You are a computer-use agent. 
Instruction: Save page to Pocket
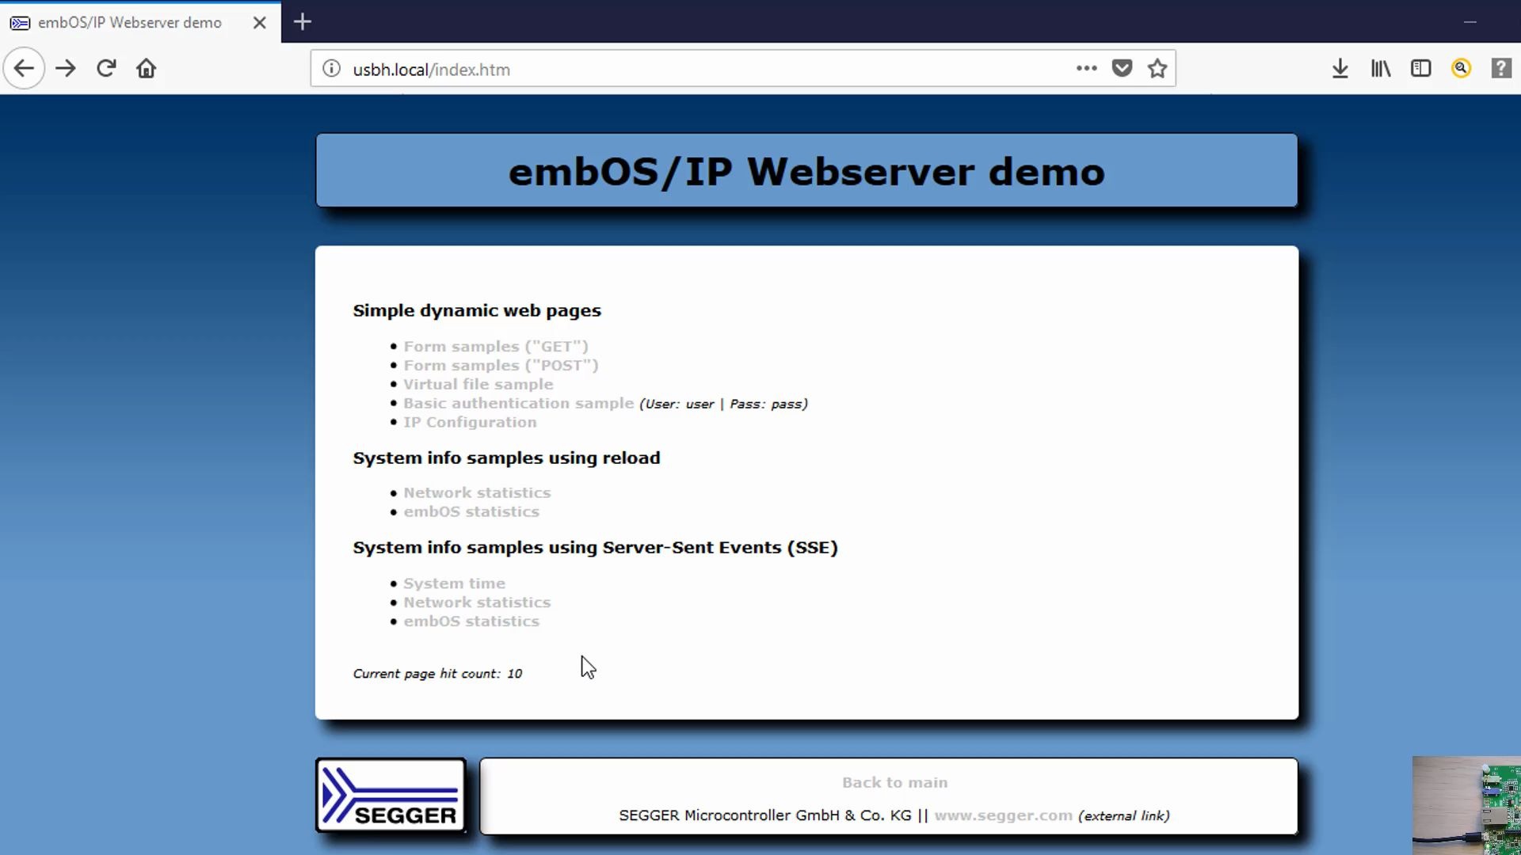[1122, 68]
